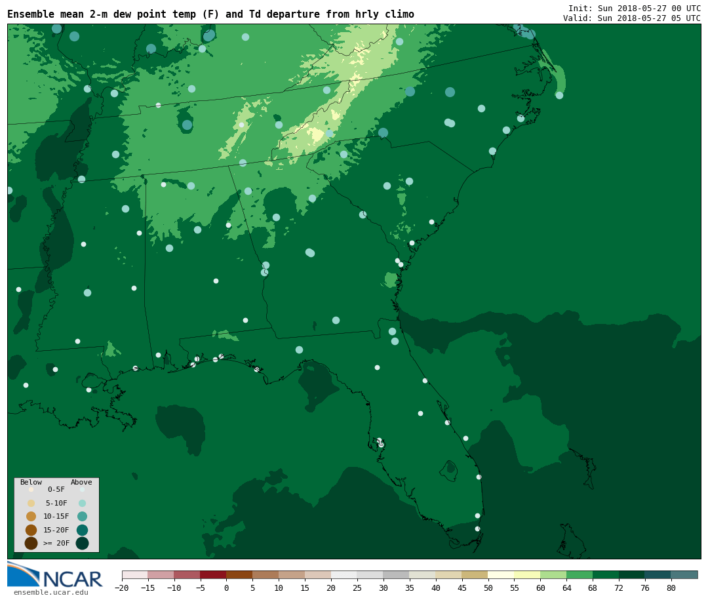708x600 pixels.
Task: Select the 60 to 64 colorbar swatch
Action: 554,574
